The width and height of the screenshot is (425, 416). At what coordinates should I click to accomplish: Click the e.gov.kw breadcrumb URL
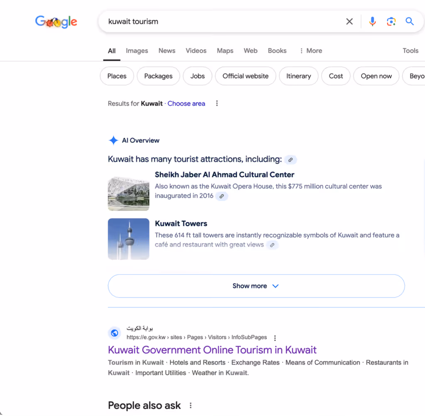click(x=197, y=337)
